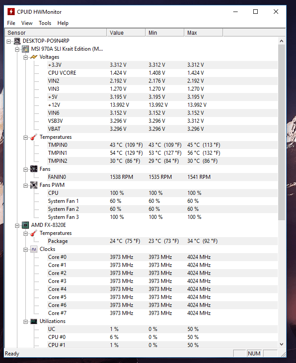The height and width of the screenshot is (363, 296).
Task: Select the Core #7 clock row
Action: point(162,313)
